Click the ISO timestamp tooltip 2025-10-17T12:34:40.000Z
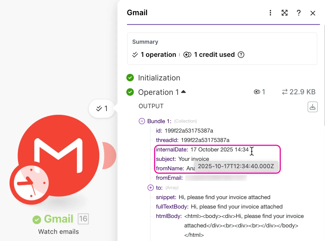The width and height of the screenshot is (325, 241). pos(236,166)
